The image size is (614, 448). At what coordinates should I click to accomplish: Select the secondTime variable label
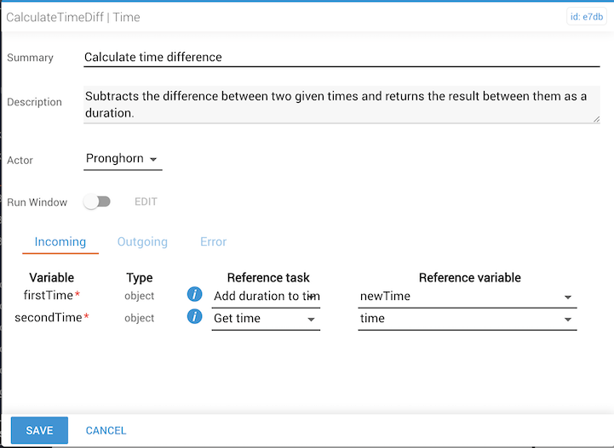click(x=49, y=317)
